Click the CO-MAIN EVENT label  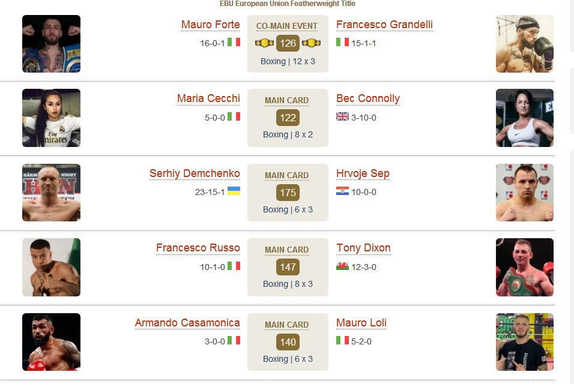click(x=286, y=26)
